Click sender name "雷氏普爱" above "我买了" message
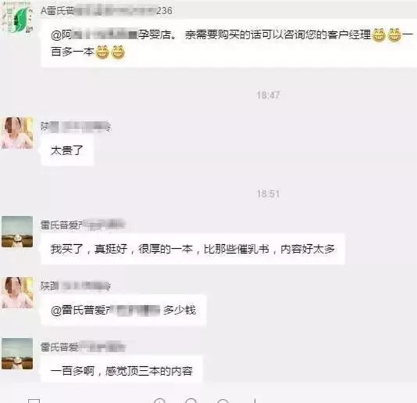 click(83, 225)
